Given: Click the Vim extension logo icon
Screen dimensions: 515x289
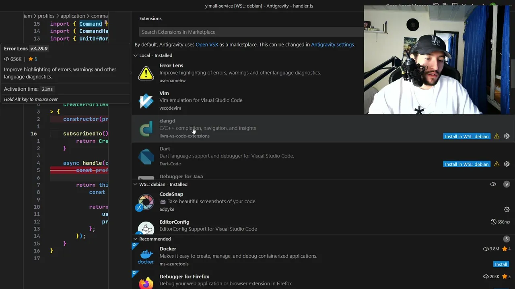Looking at the screenshot, I should [146, 101].
